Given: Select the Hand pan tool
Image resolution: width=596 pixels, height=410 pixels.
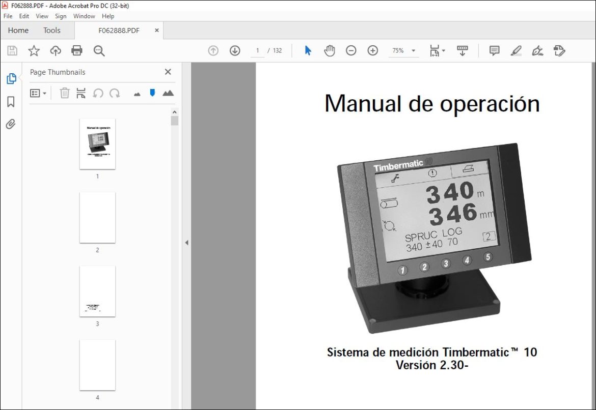Looking at the screenshot, I should 330,50.
